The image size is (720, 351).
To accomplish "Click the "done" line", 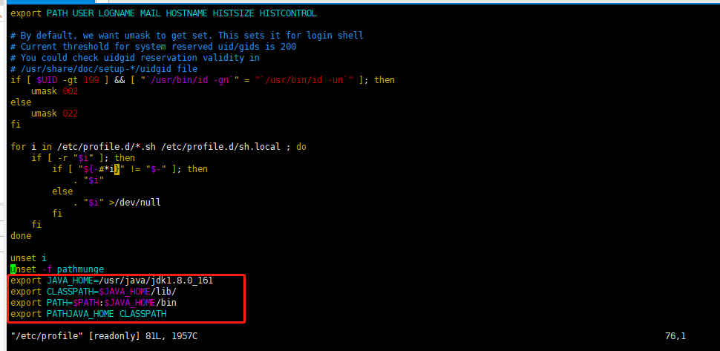I will click(21, 236).
